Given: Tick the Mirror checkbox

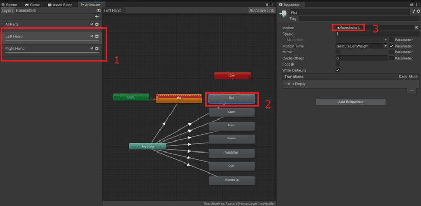Looking at the screenshot, I should coord(338,52).
